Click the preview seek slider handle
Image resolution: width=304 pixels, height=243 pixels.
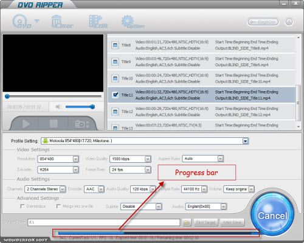coord(7,96)
